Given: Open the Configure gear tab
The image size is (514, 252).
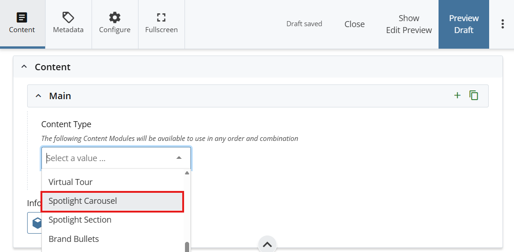Looking at the screenshot, I should pos(115,23).
